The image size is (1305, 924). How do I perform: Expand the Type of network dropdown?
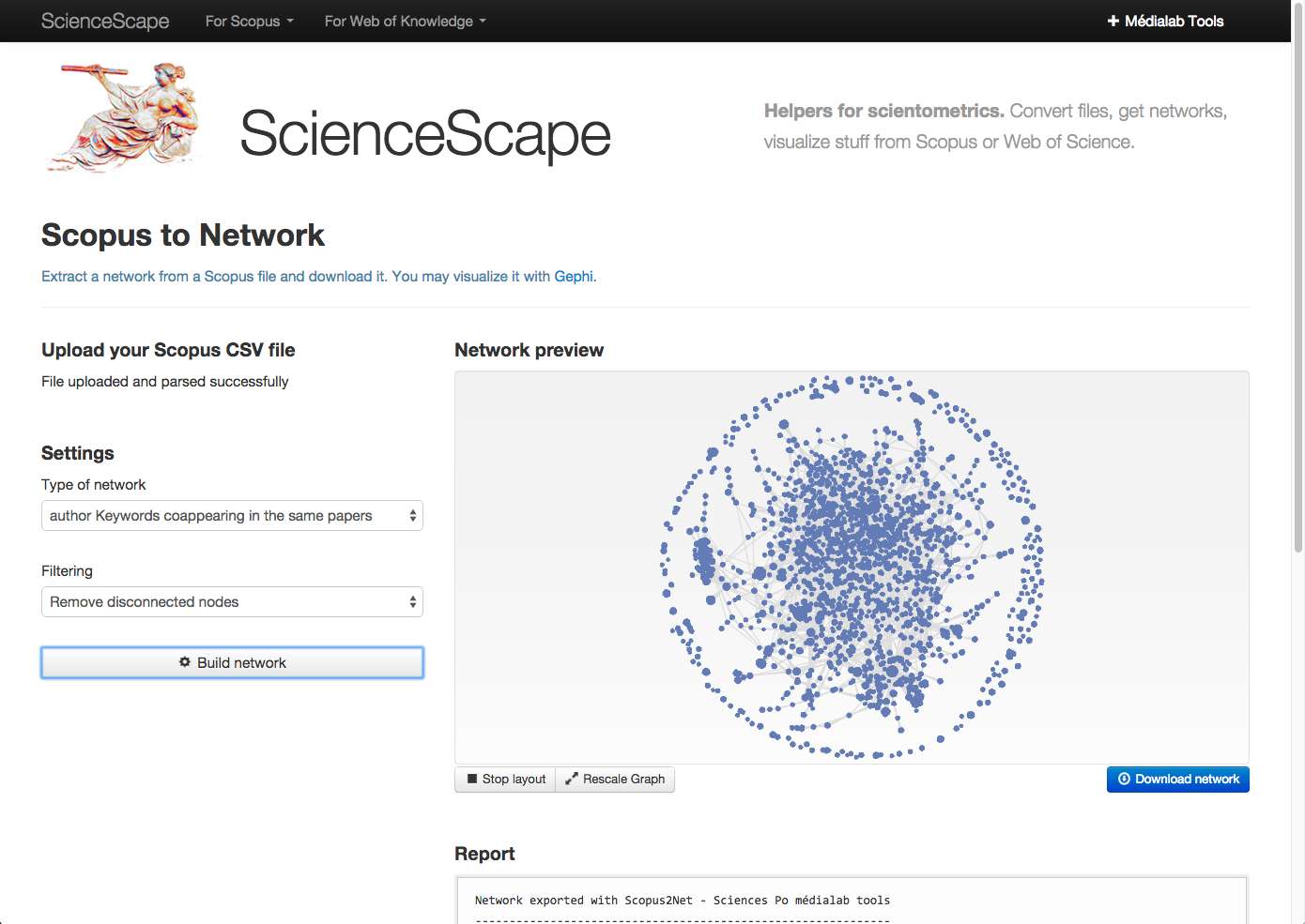[x=232, y=515]
